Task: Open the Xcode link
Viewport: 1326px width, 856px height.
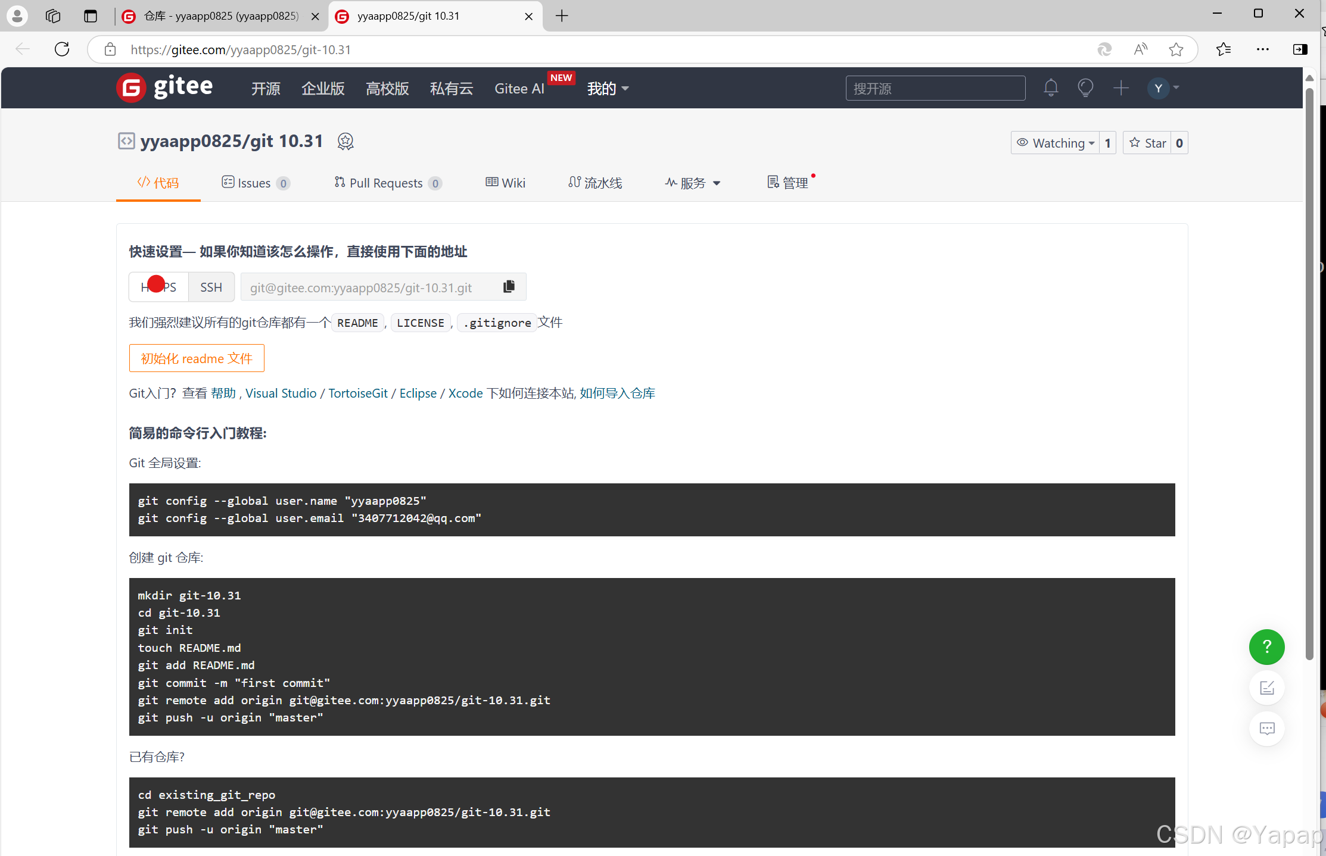Action: pos(466,393)
